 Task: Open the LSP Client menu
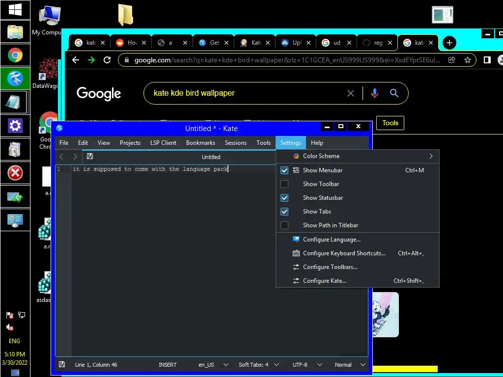coord(163,143)
